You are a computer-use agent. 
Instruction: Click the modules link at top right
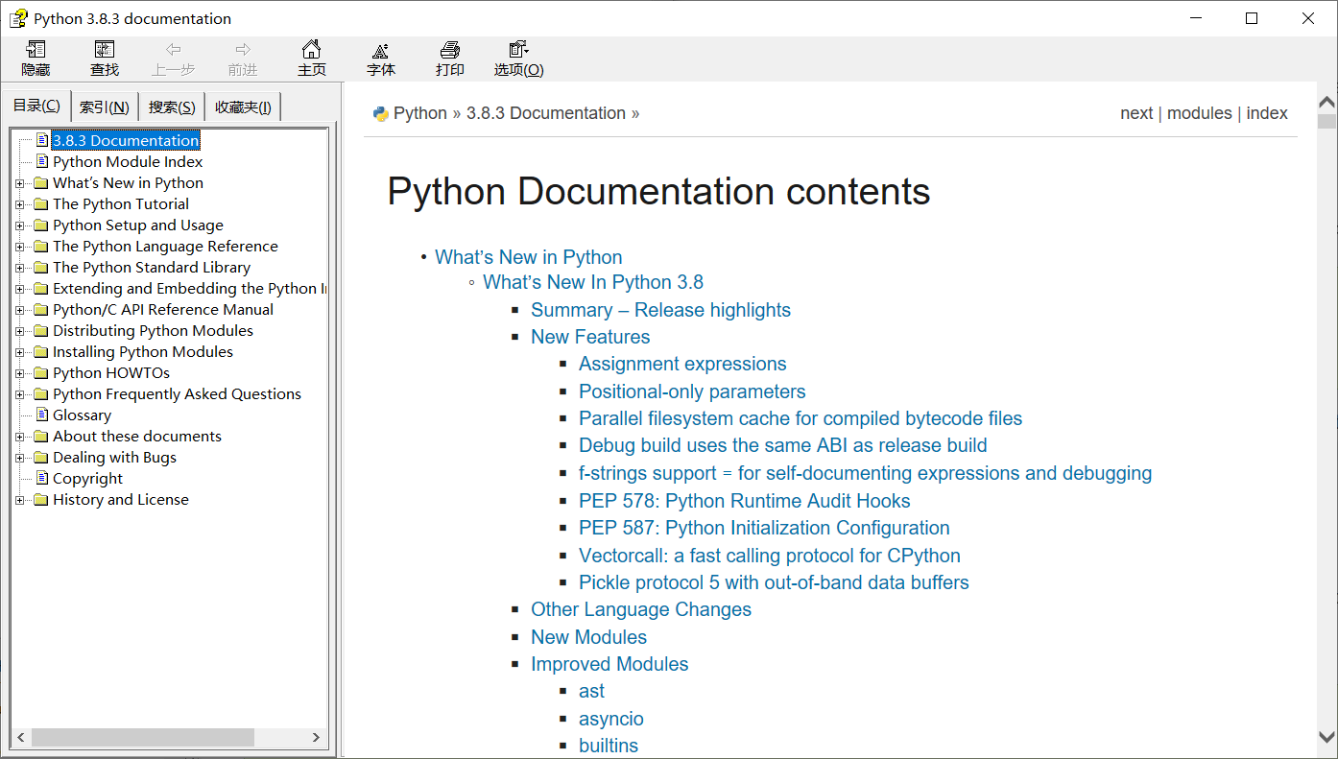click(1200, 112)
